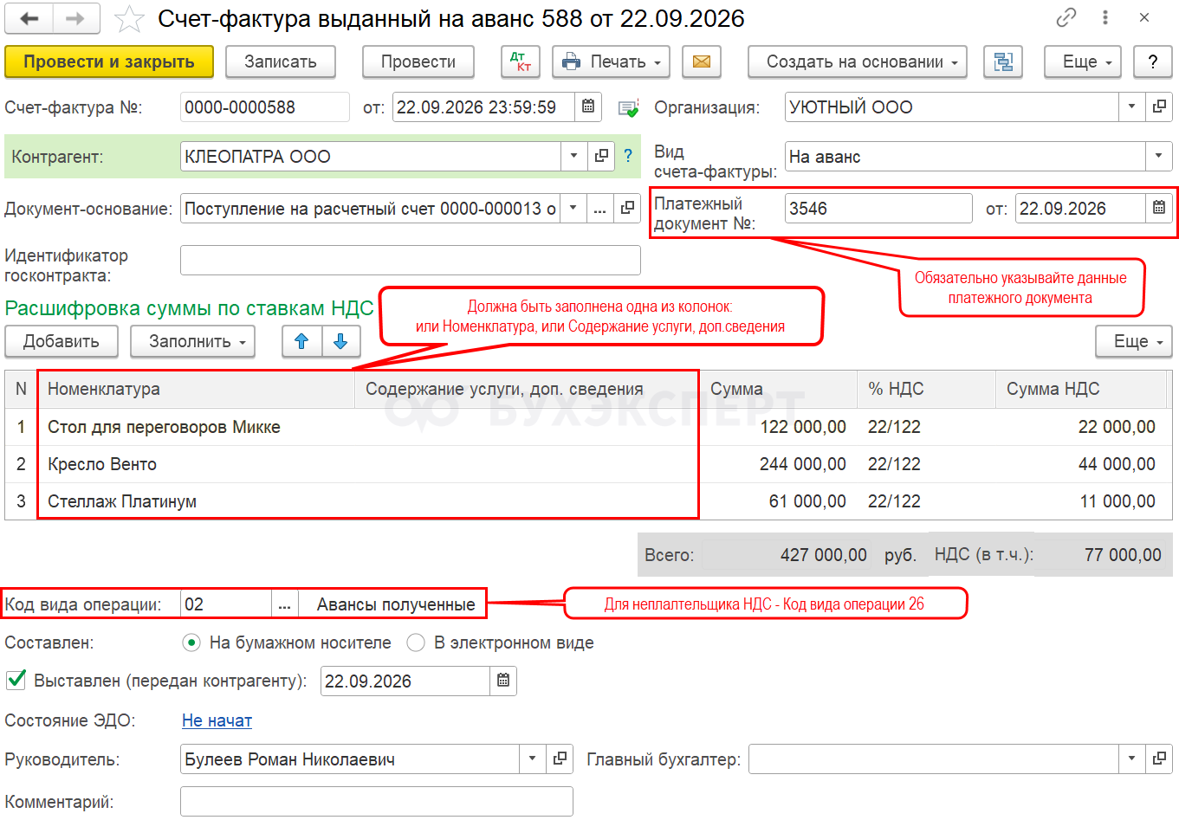The image size is (1179, 820).
Task: Click the Комментарий input field
Action: pos(376,801)
